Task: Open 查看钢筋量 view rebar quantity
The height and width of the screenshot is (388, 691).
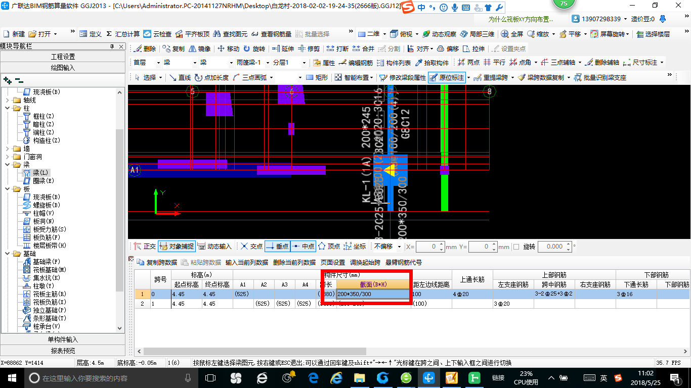Action: (x=272, y=34)
